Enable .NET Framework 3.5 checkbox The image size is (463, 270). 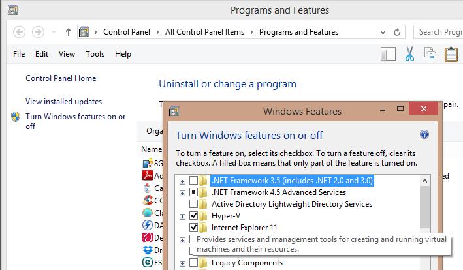pyautogui.click(x=193, y=181)
